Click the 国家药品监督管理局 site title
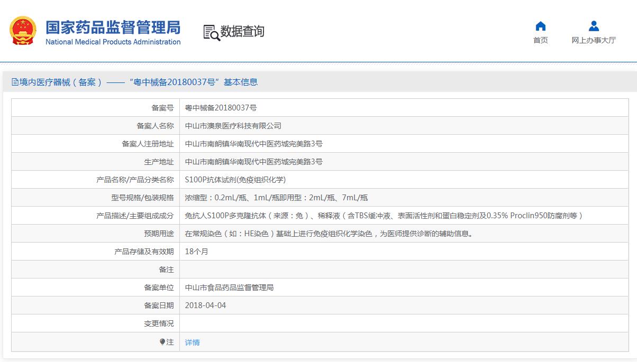 [113, 27]
